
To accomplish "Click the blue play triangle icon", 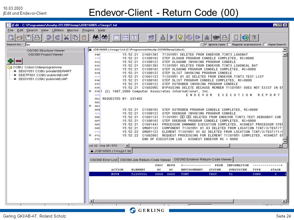I will pyautogui.click(x=171, y=38).
